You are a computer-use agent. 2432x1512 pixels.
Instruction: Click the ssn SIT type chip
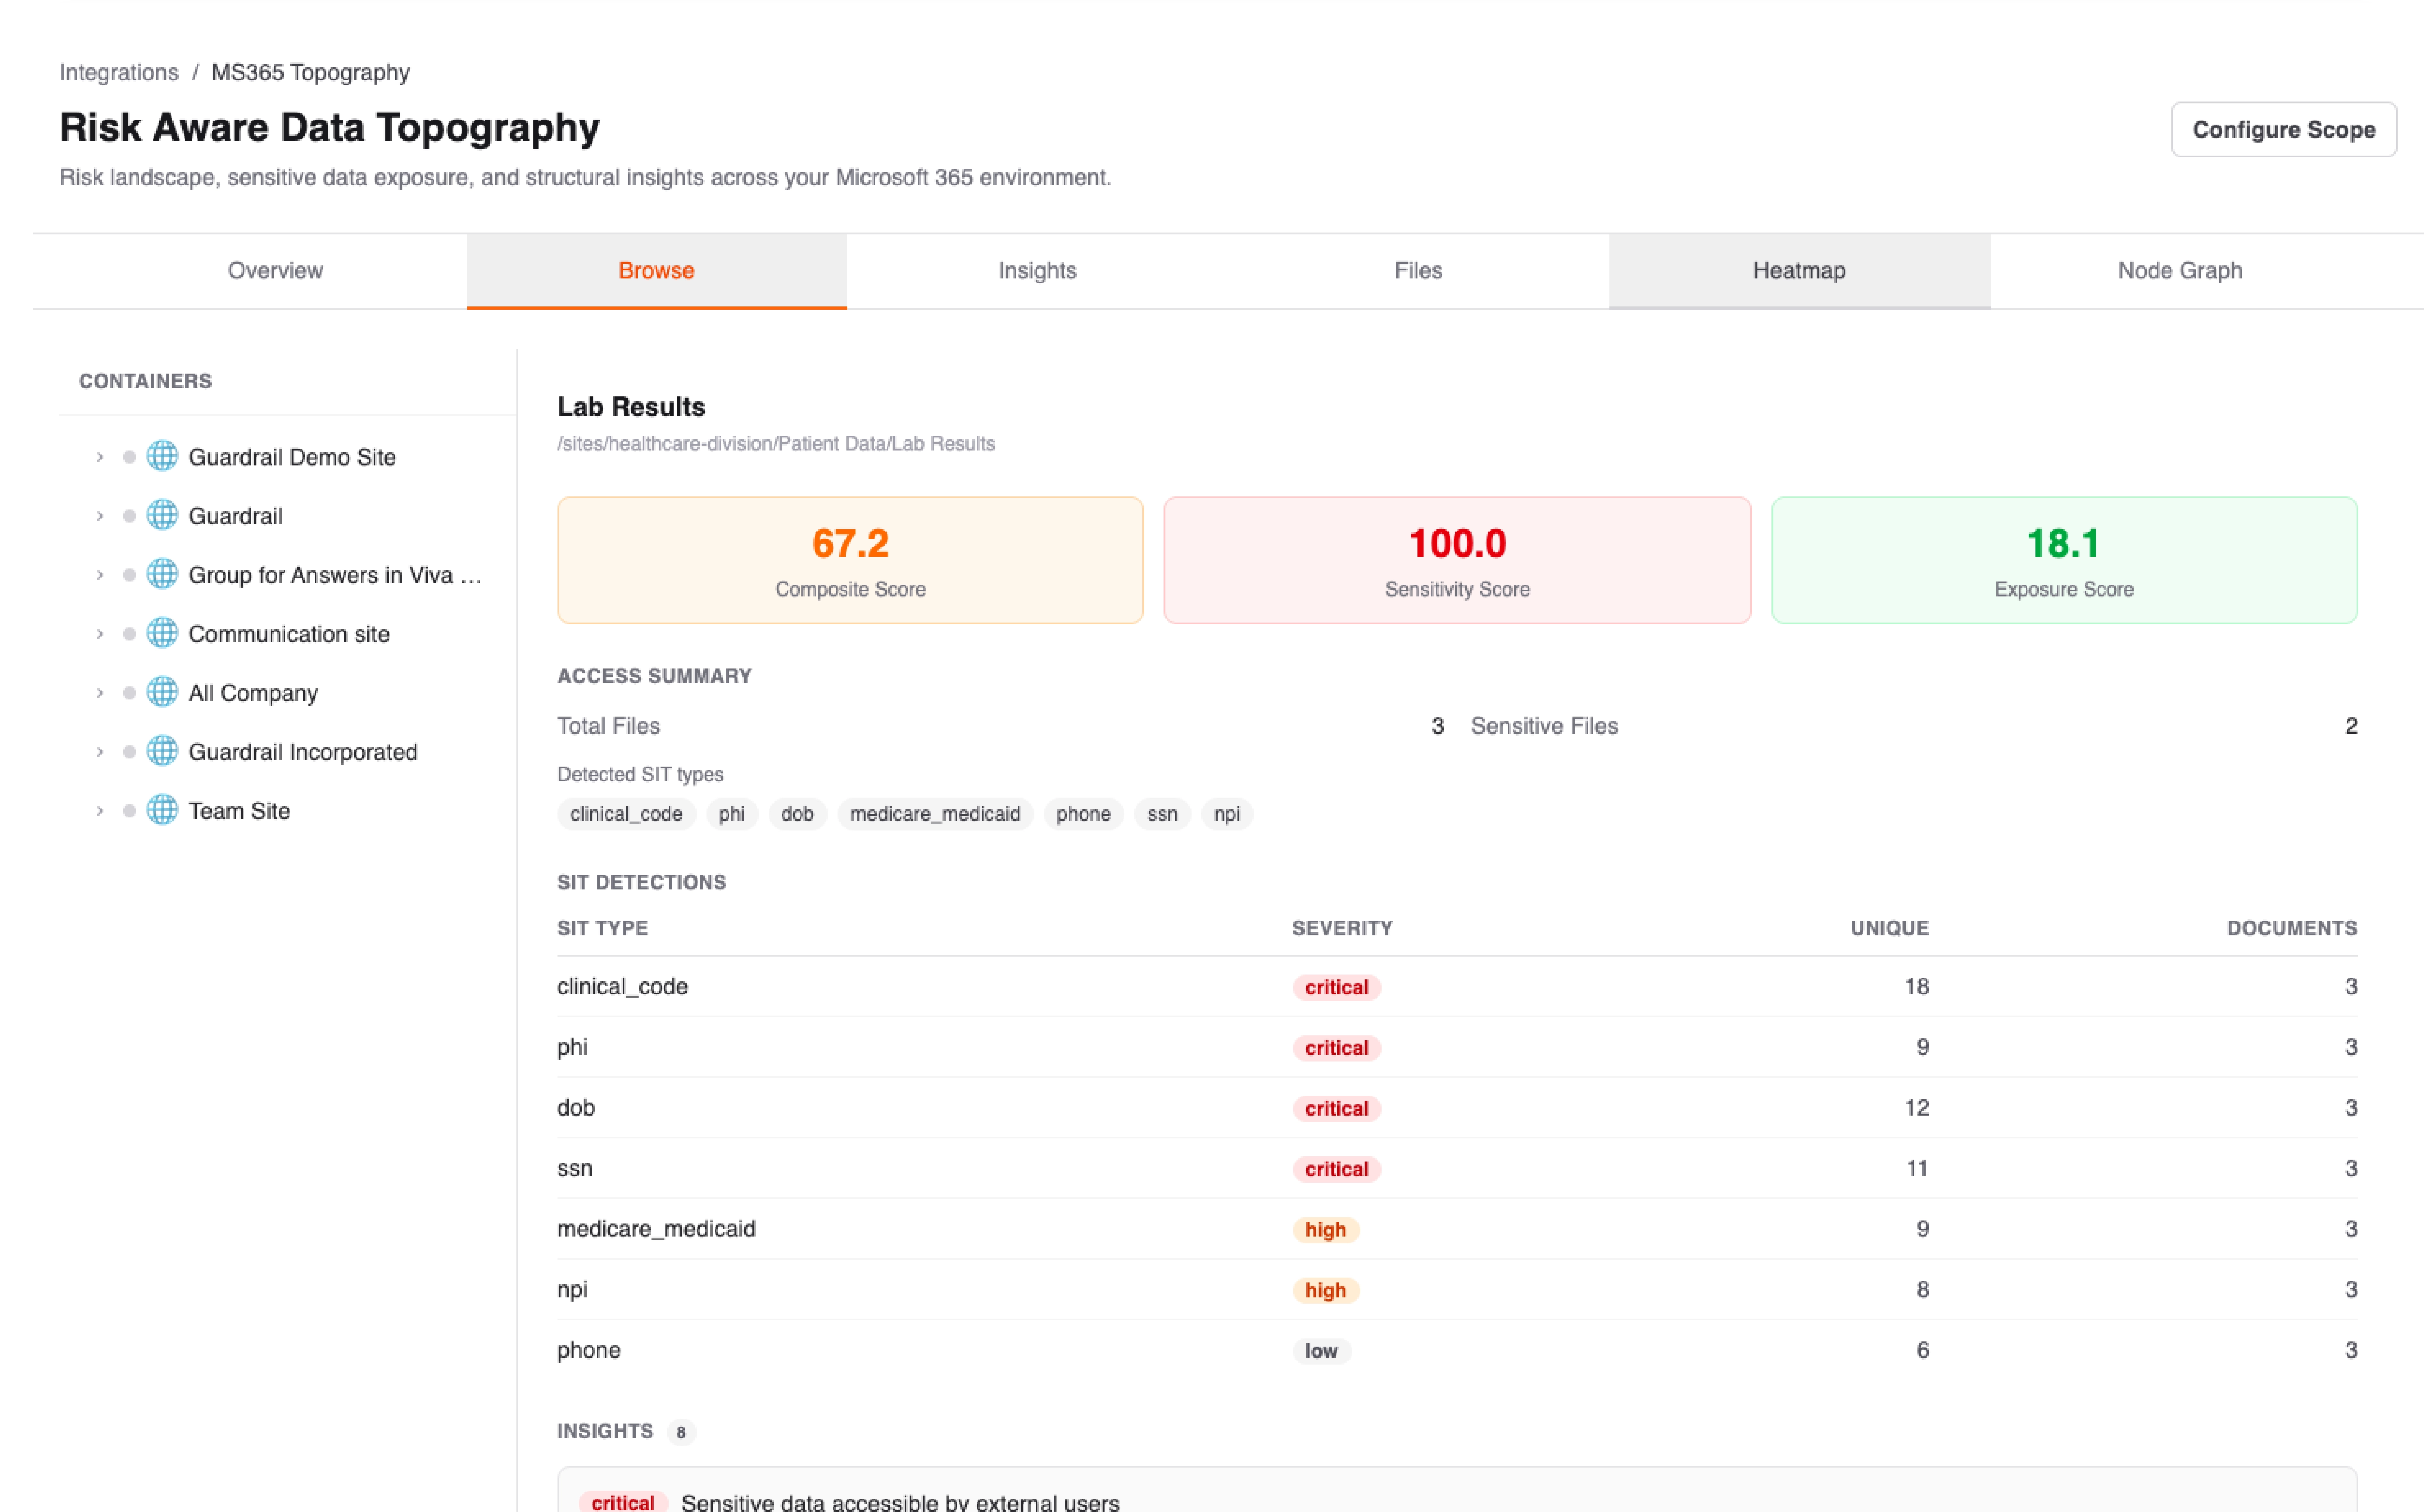point(1162,814)
